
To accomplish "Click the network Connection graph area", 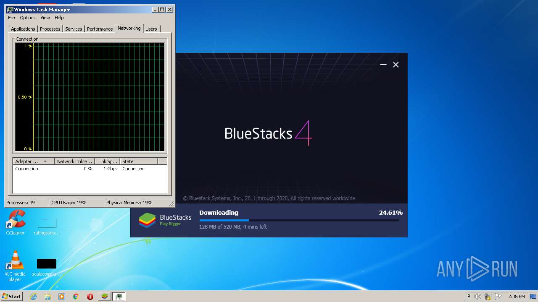I will (x=90, y=97).
